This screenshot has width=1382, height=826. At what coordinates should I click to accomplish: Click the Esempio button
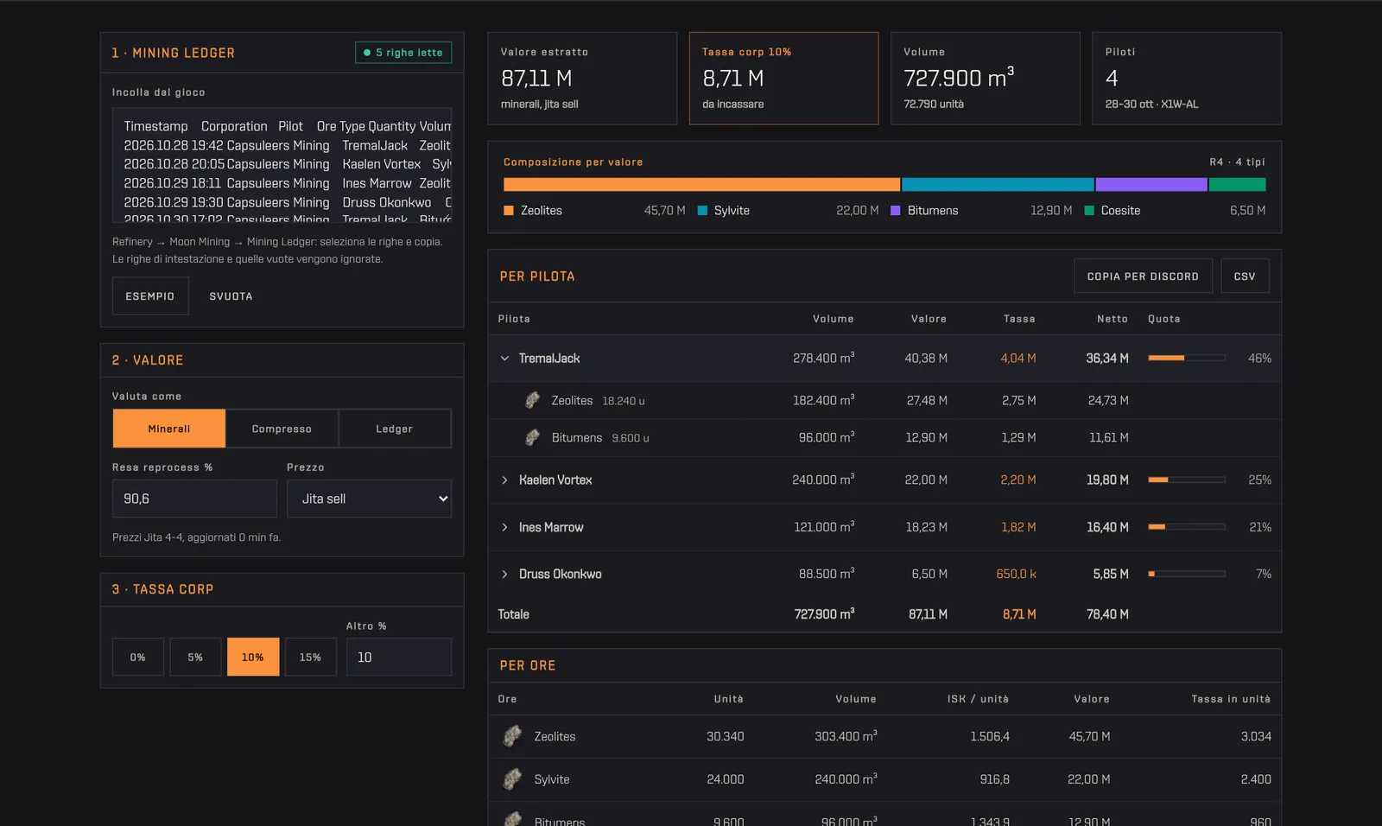150,295
